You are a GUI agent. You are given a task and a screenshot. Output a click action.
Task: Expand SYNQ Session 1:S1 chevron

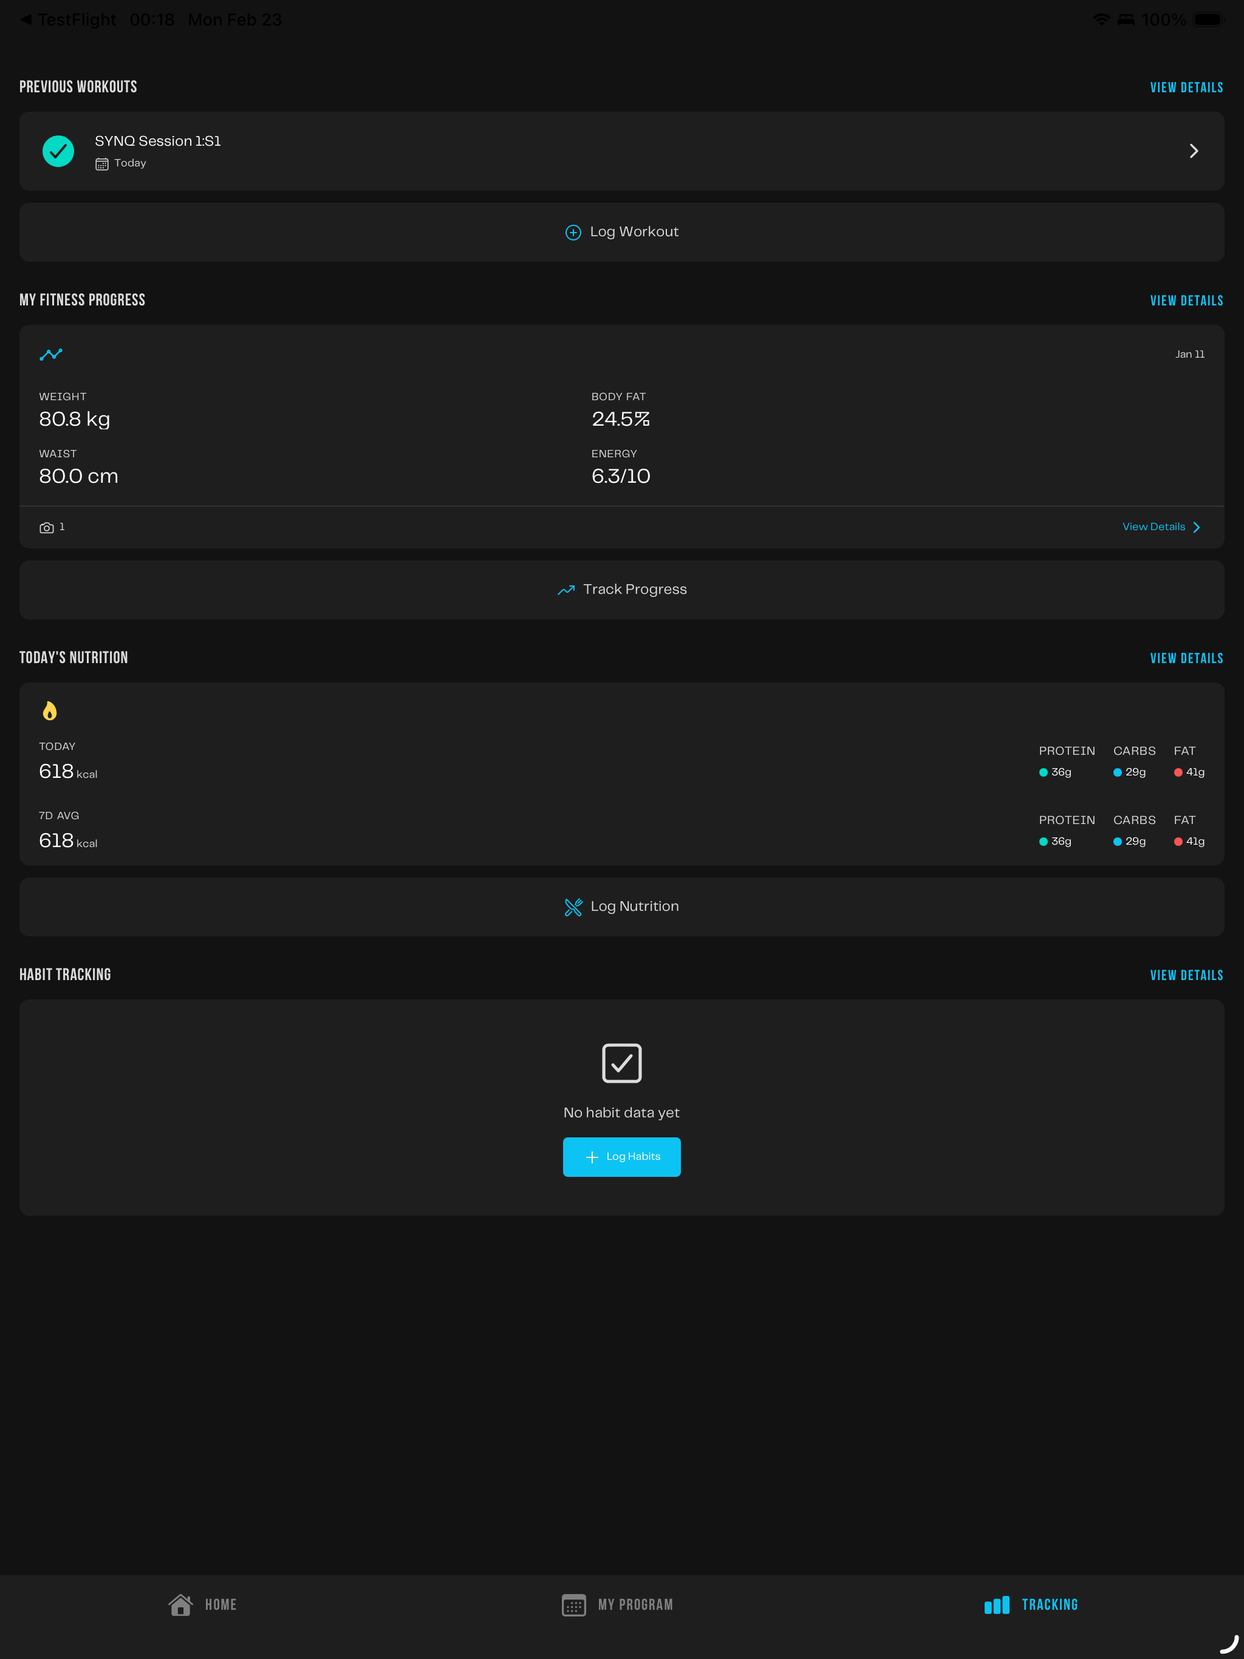(1194, 151)
